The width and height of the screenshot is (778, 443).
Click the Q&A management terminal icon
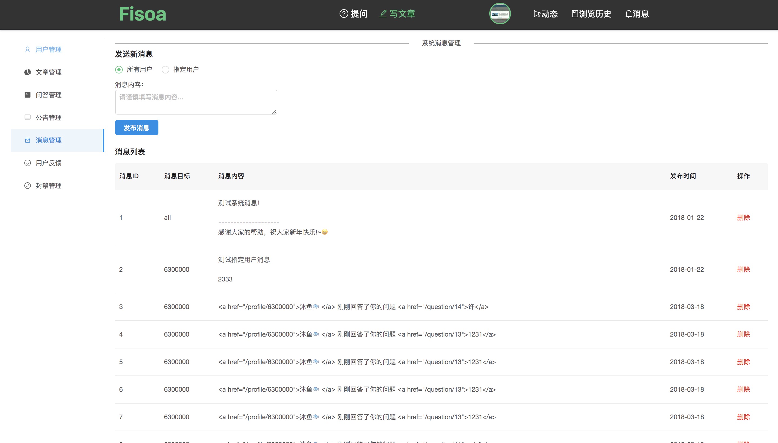[x=27, y=95]
